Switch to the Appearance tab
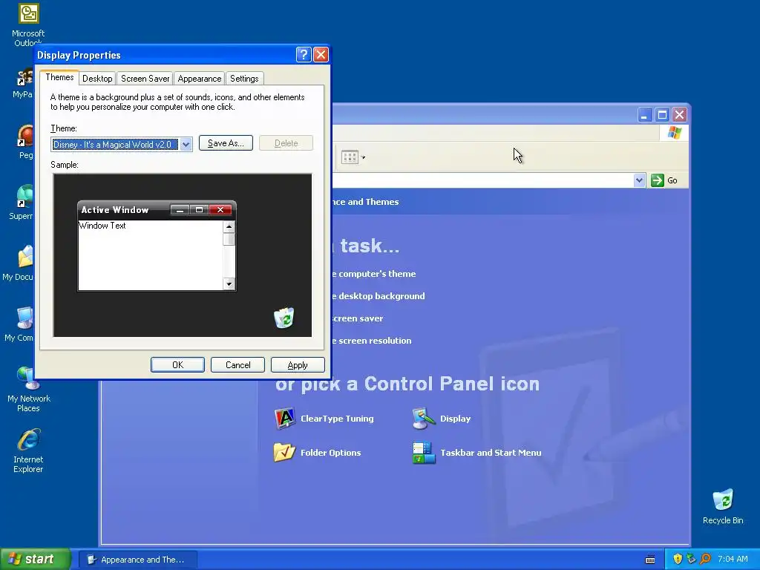760x570 pixels. coord(199,79)
